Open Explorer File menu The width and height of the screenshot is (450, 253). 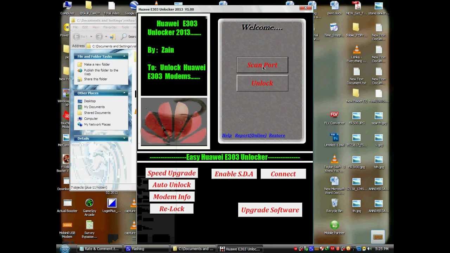(x=75, y=27)
